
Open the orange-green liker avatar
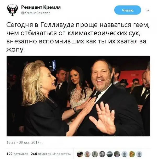coord(132,154)
